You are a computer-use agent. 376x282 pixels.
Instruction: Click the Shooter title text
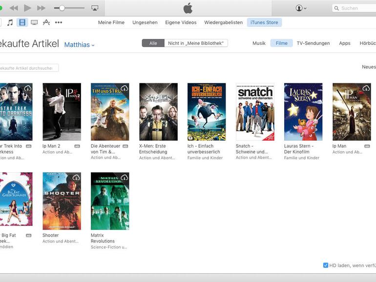point(51,235)
